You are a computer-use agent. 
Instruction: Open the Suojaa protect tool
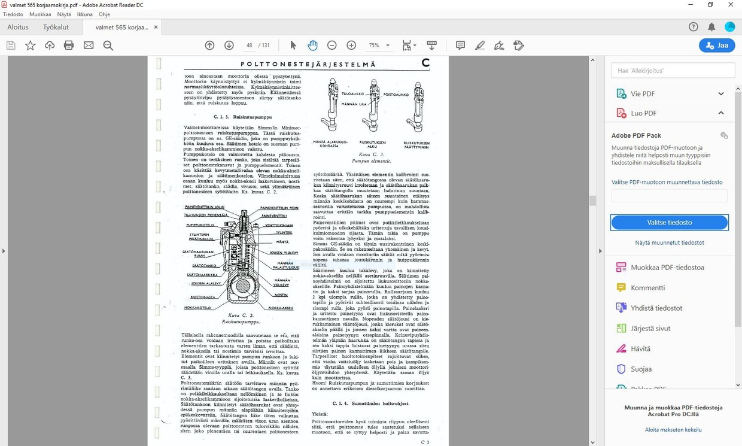[641, 369]
